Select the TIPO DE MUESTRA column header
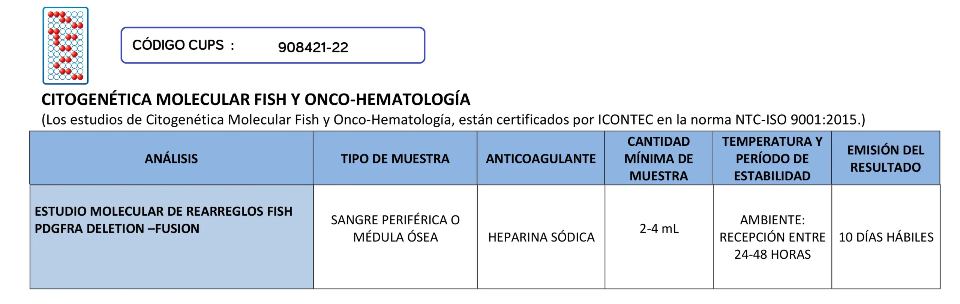 pos(395,159)
